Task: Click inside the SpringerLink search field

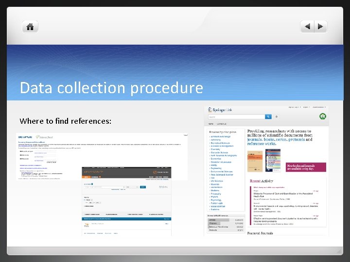Action: click(236, 117)
